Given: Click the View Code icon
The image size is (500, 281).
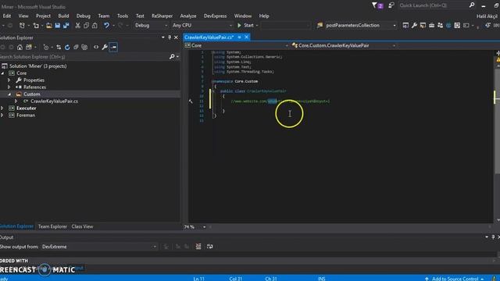Looking at the screenshot, I should pyautogui.click(x=96, y=47).
